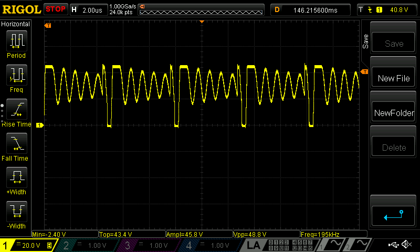Click the trigger source channel 1 badge
Screen dimensions: 420x252
379,10
